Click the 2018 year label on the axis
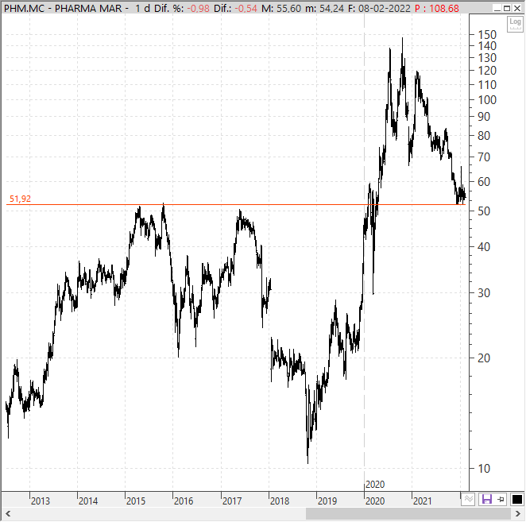526x522 pixels. [x=280, y=501]
